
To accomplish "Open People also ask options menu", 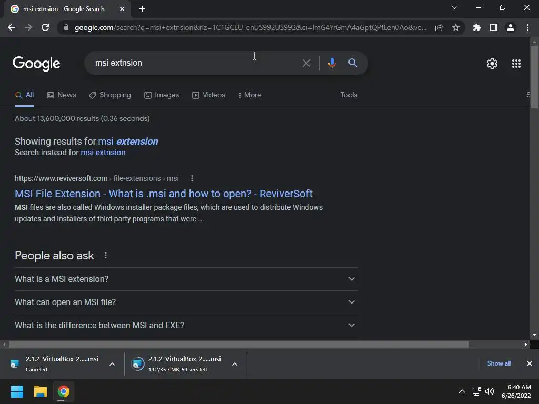I will click(105, 256).
